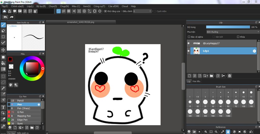This screenshot has height=134, width=260.
Task: Select the Brush tool in left toolbar
Action: (3, 25)
